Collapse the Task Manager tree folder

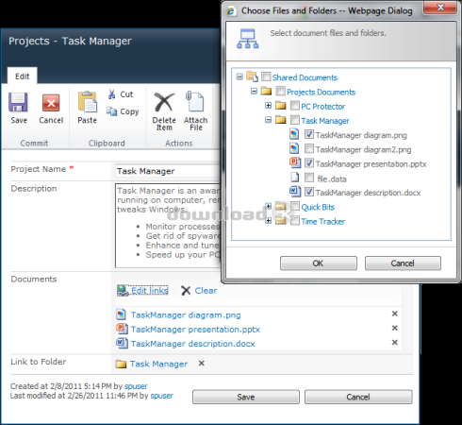(268, 120)
